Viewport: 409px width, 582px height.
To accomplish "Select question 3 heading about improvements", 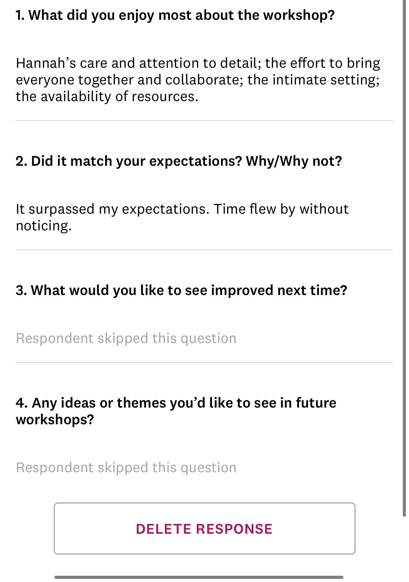I will click(181, 290).
